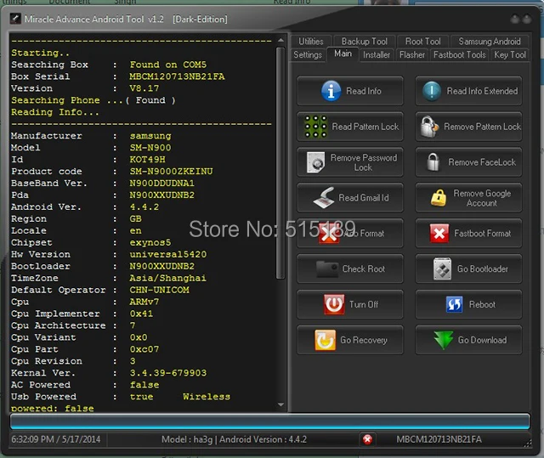Click the Model value SM-N900 in log
This screenshot has width=544, height=458.
coord(150,148)
